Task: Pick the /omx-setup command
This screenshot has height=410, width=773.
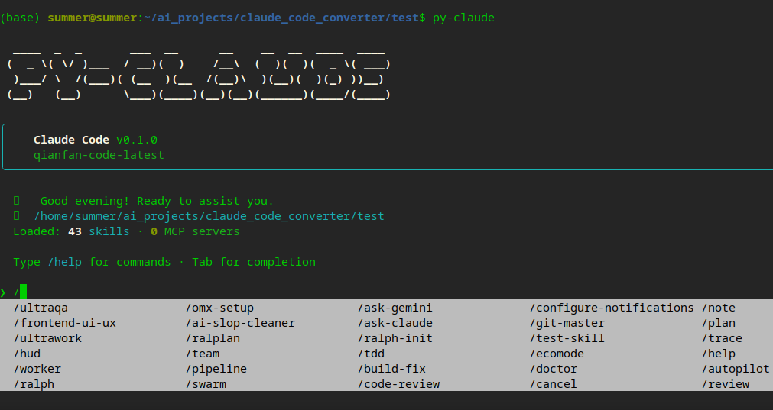Action: tap(220, 308)
